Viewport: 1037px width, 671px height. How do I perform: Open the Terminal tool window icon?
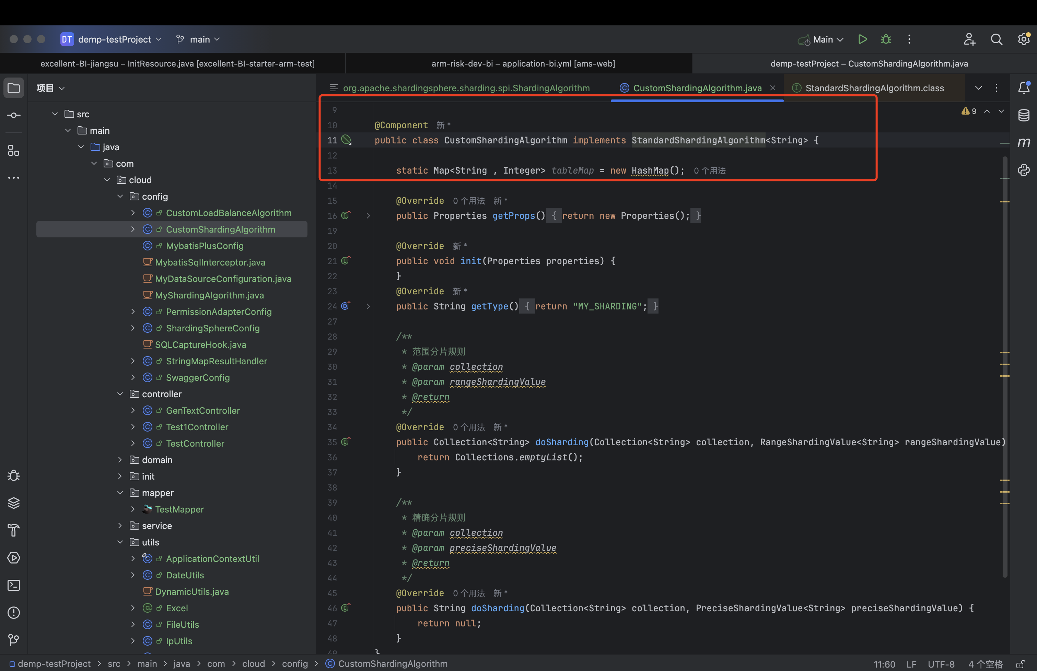pyautogui.click(x=13, y=585)
